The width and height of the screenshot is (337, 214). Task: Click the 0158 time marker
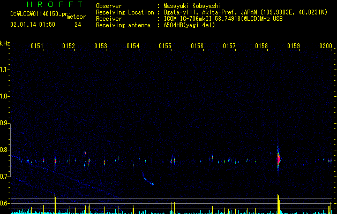(x=261, y=46)
